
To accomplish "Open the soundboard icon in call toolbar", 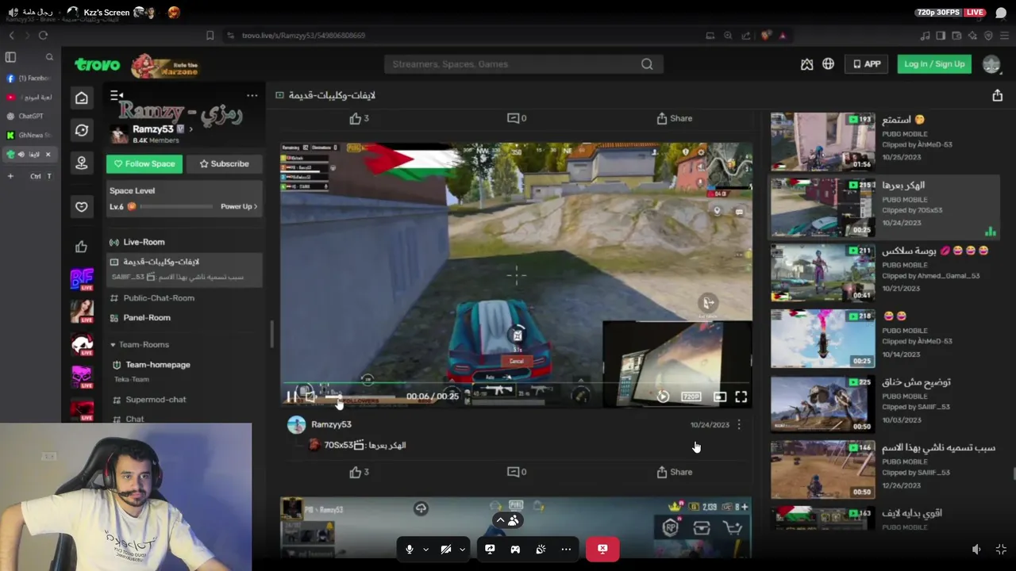I will 541,549.
